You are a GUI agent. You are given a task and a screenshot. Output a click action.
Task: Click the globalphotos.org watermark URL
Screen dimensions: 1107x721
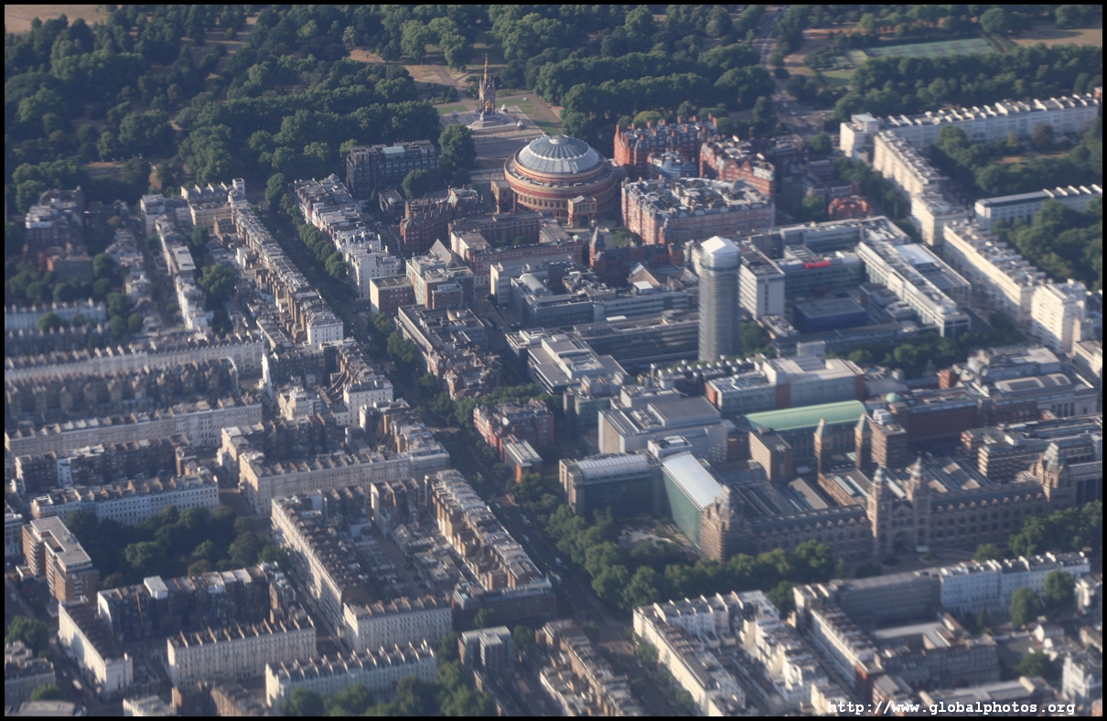pyautogui.click(x=951, y=707)
